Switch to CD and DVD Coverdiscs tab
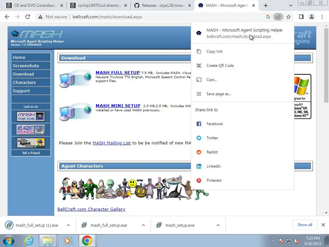 tap(34, 5)
